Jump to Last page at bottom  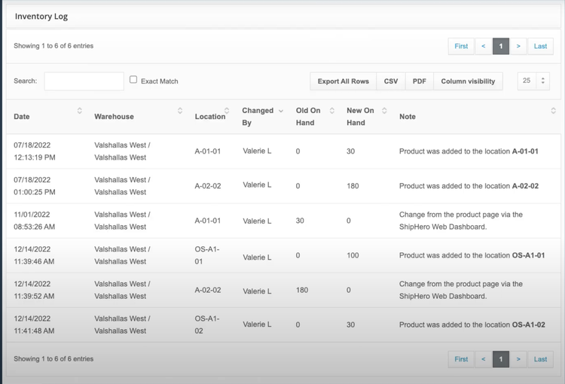point(540,359)
